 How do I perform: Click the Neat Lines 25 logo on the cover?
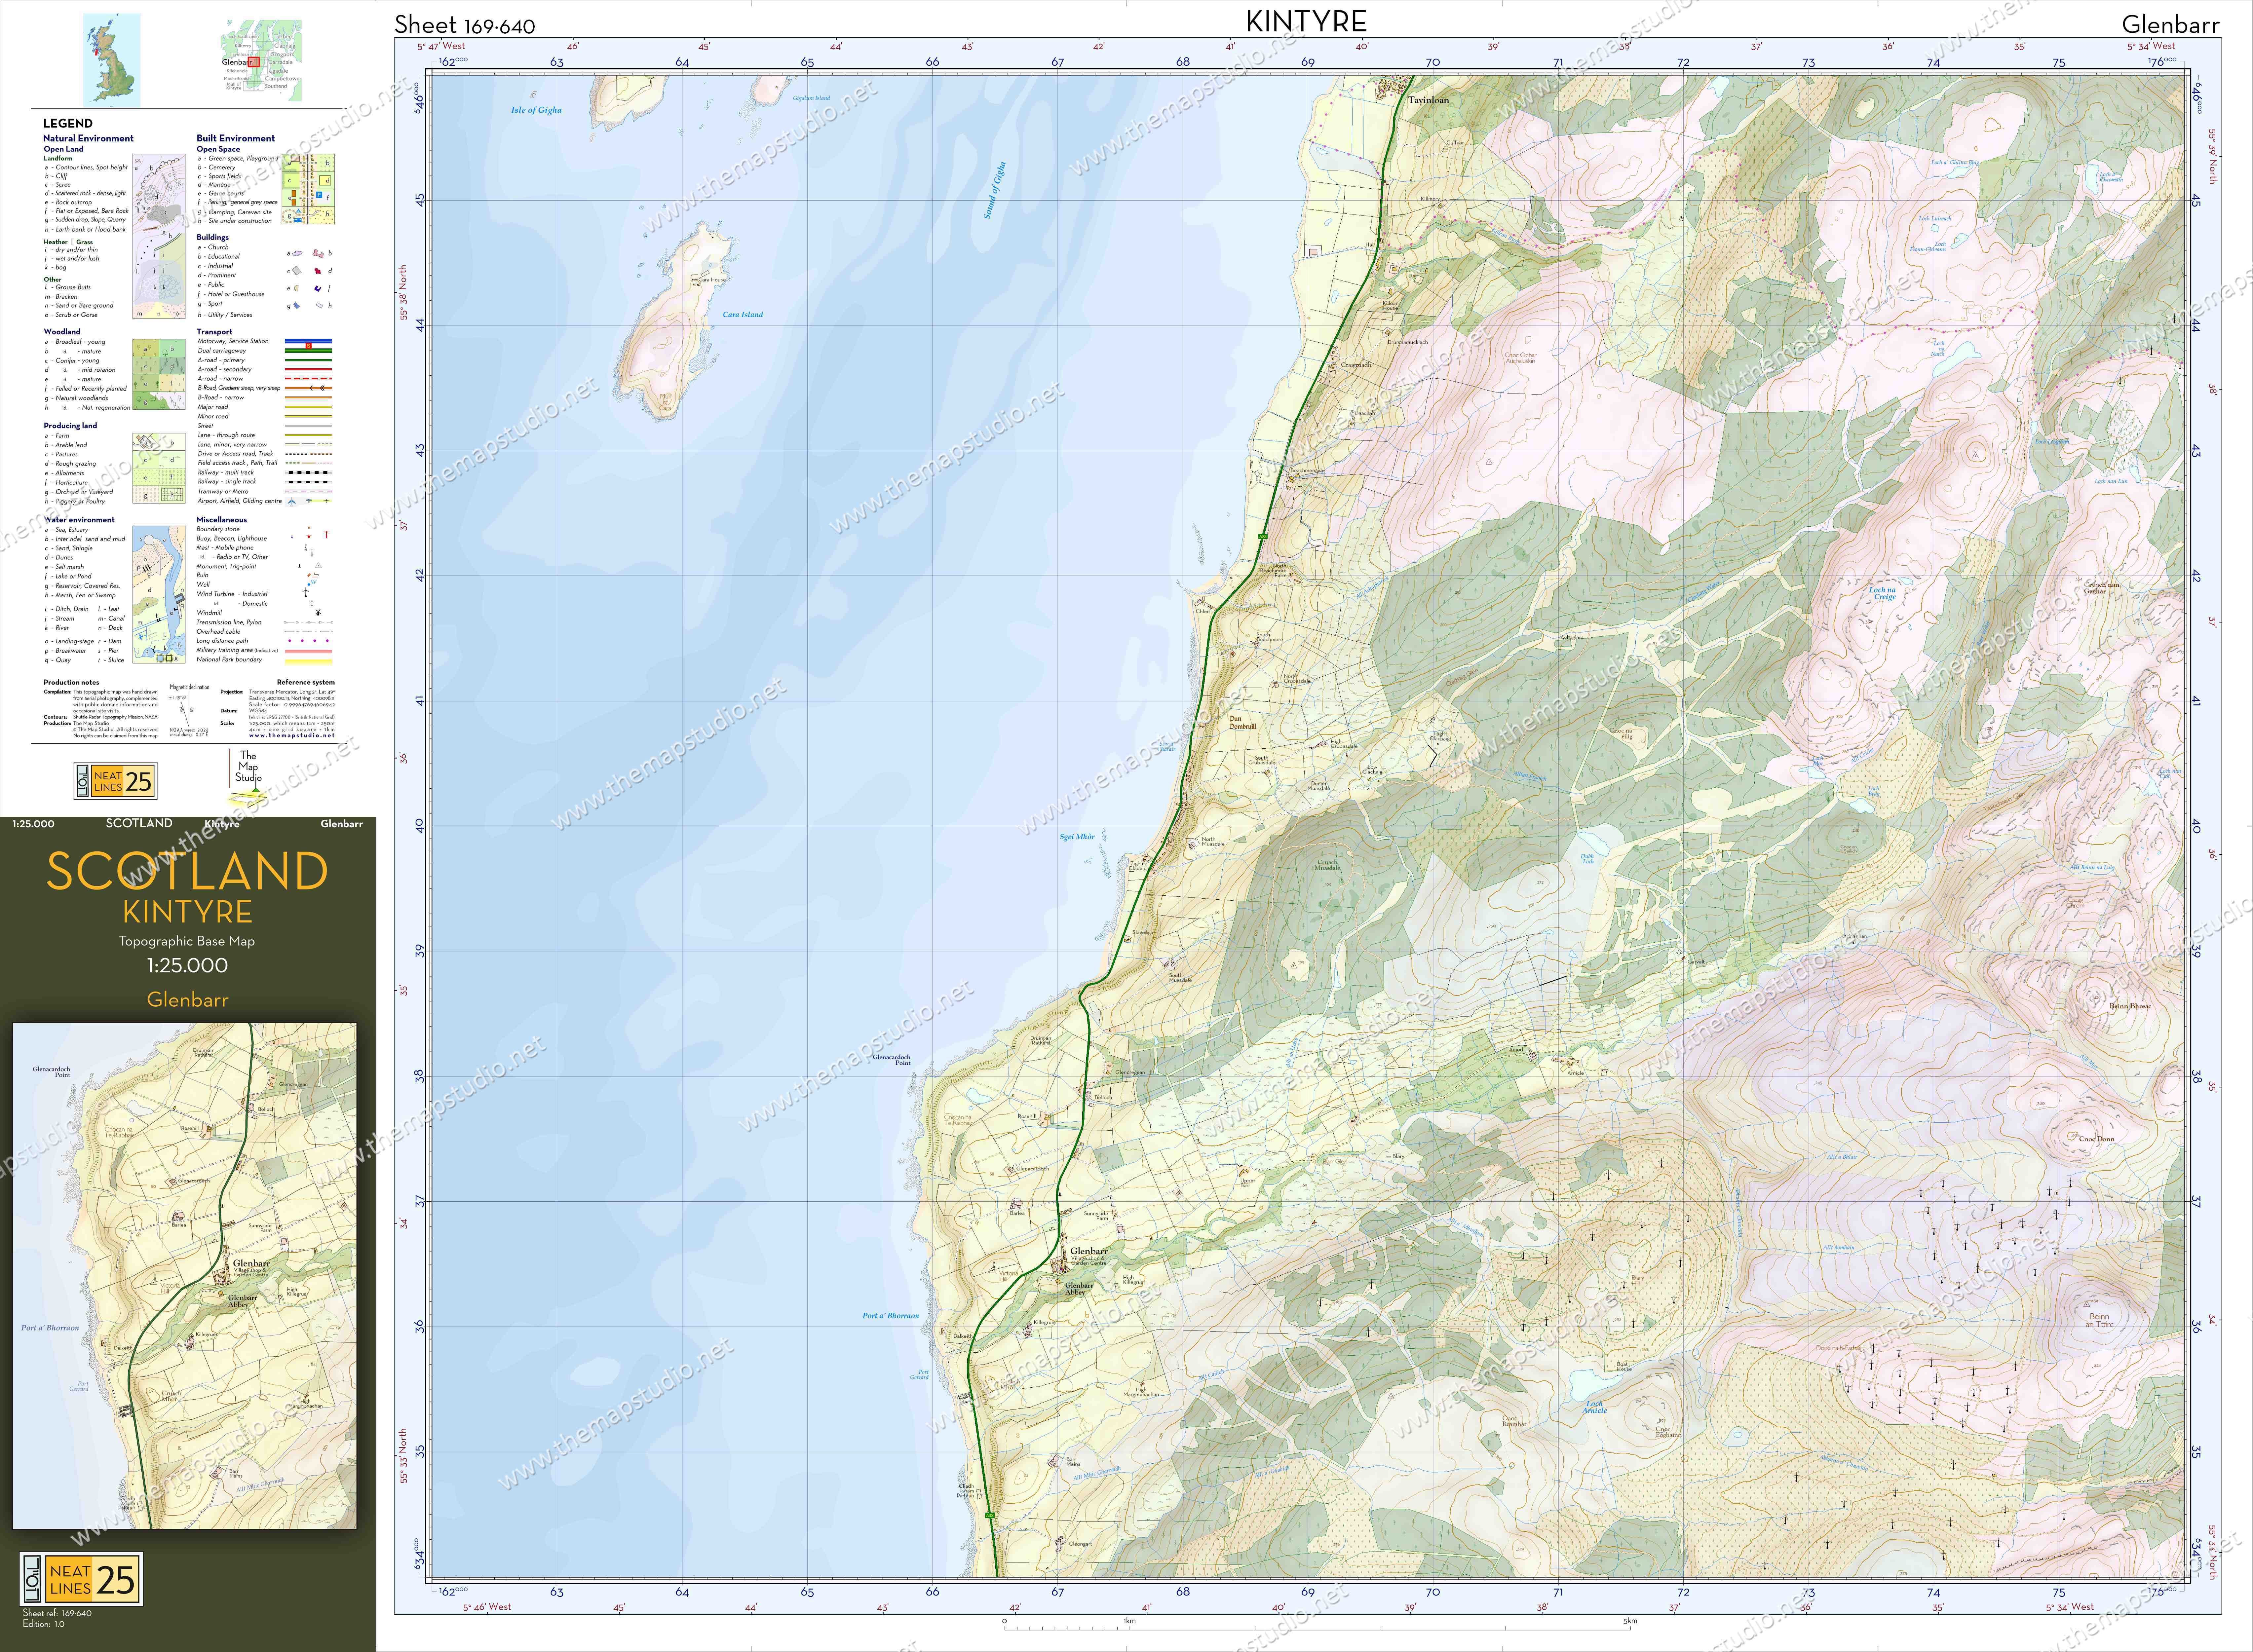coord(81,1579)
